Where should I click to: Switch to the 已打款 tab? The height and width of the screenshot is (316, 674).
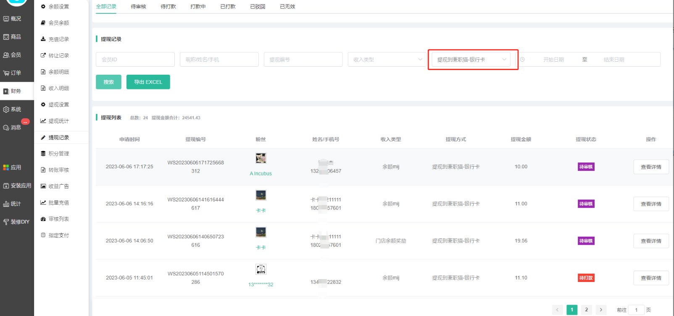228,7
